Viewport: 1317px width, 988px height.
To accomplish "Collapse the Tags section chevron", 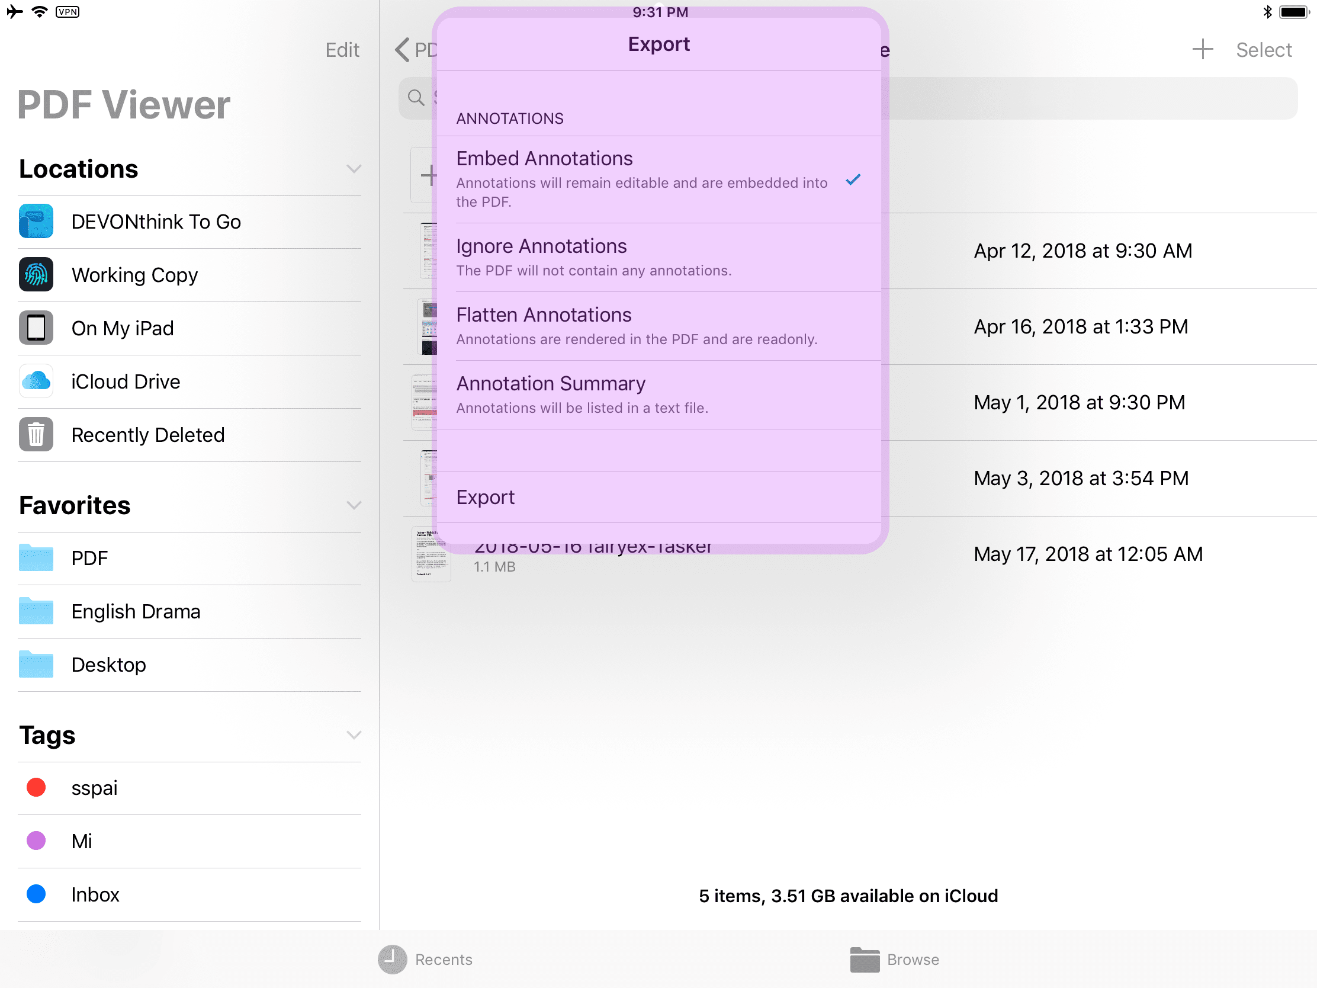I will click(354, 736).
